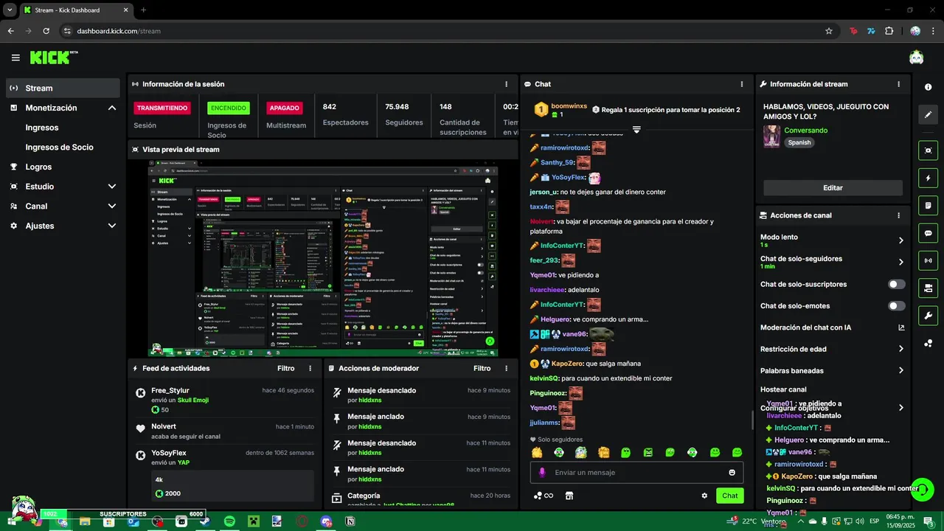The height and width of the screenshot is (531, 944).
Task: Select Stream in the left sidebar
Action: point(63,88)
